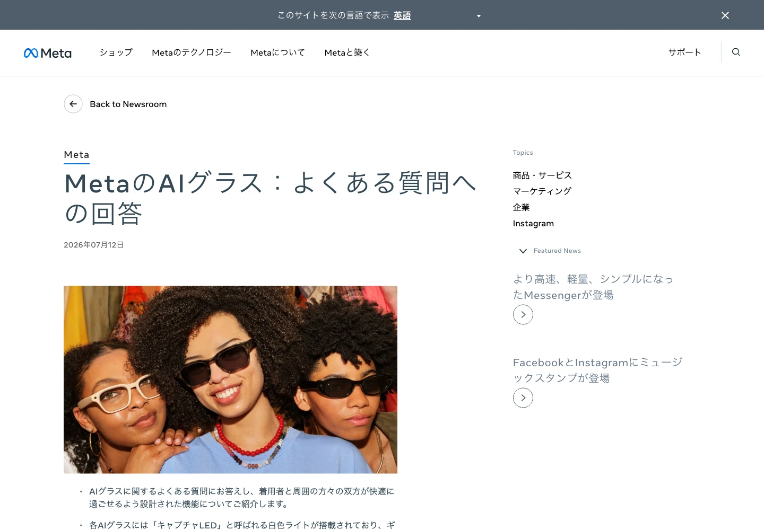Open the Metaと築く menu
Image resolution: width=764 pixels, height=530 pixels.
pos(347,52)
